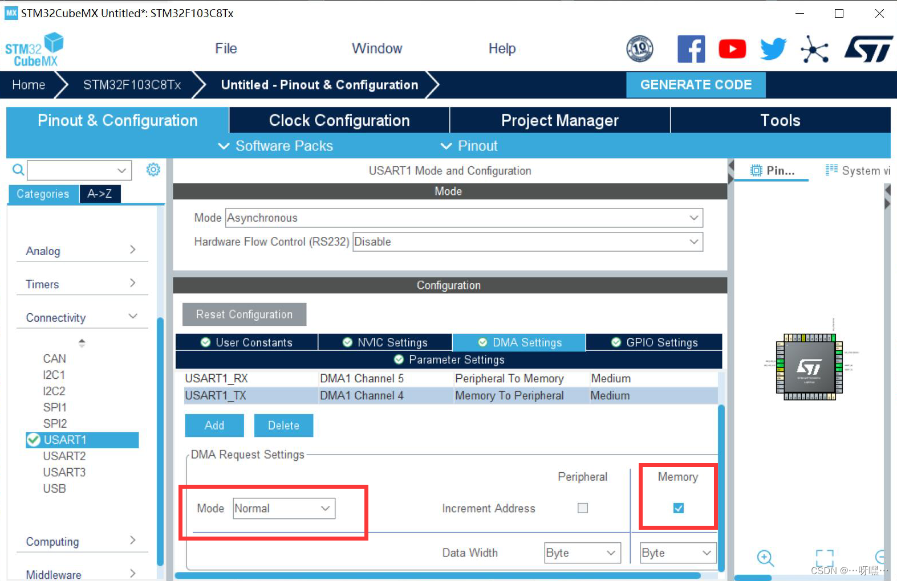Click the Add DMA request button
This screenshot has width=897, height=581.
(214, 425)
